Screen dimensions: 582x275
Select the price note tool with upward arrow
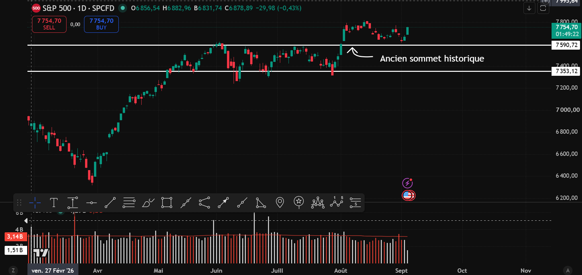point(72,203)
